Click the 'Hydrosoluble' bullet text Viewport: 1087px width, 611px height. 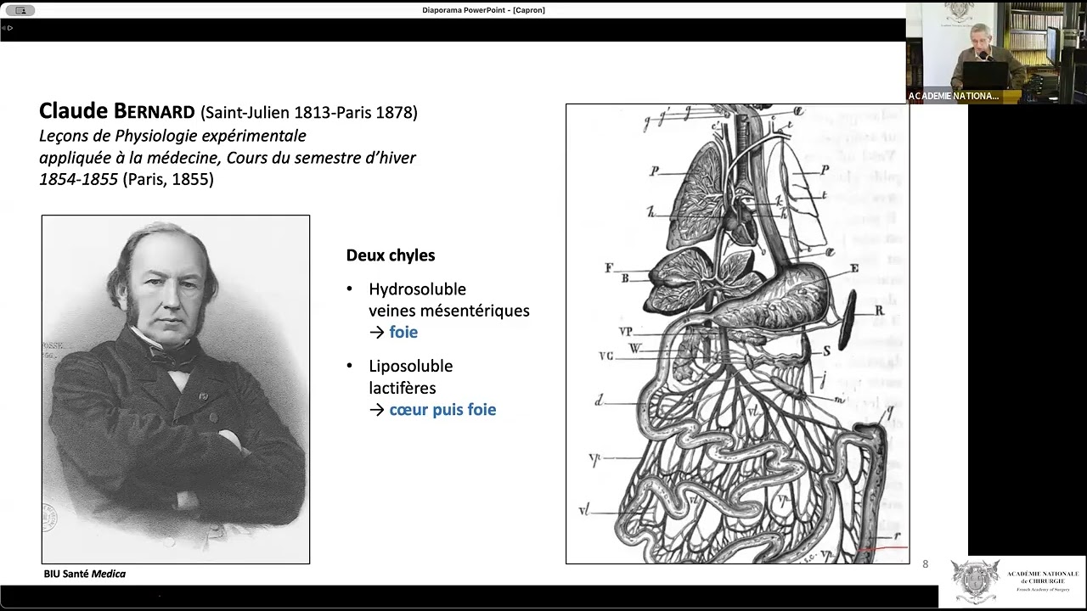[417, 289]
